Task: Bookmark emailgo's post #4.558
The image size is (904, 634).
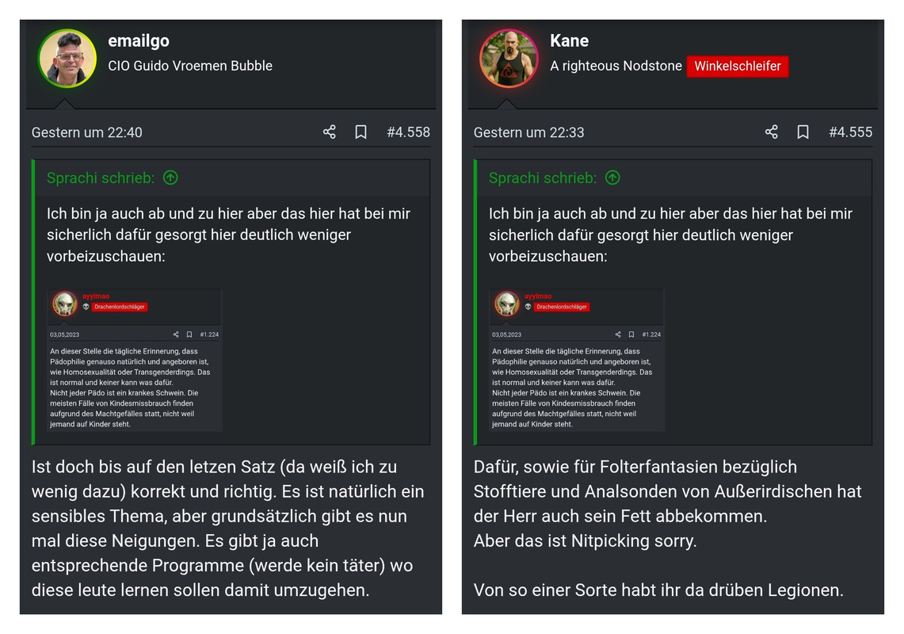Action: click(361, 132)
